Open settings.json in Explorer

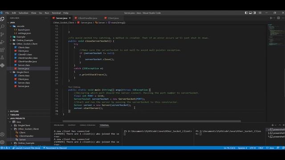click(x=24, y=33)
